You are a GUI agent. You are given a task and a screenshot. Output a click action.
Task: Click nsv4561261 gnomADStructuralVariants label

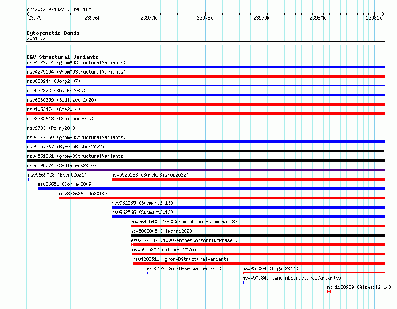pyautogui.click(x=76, y=156)
